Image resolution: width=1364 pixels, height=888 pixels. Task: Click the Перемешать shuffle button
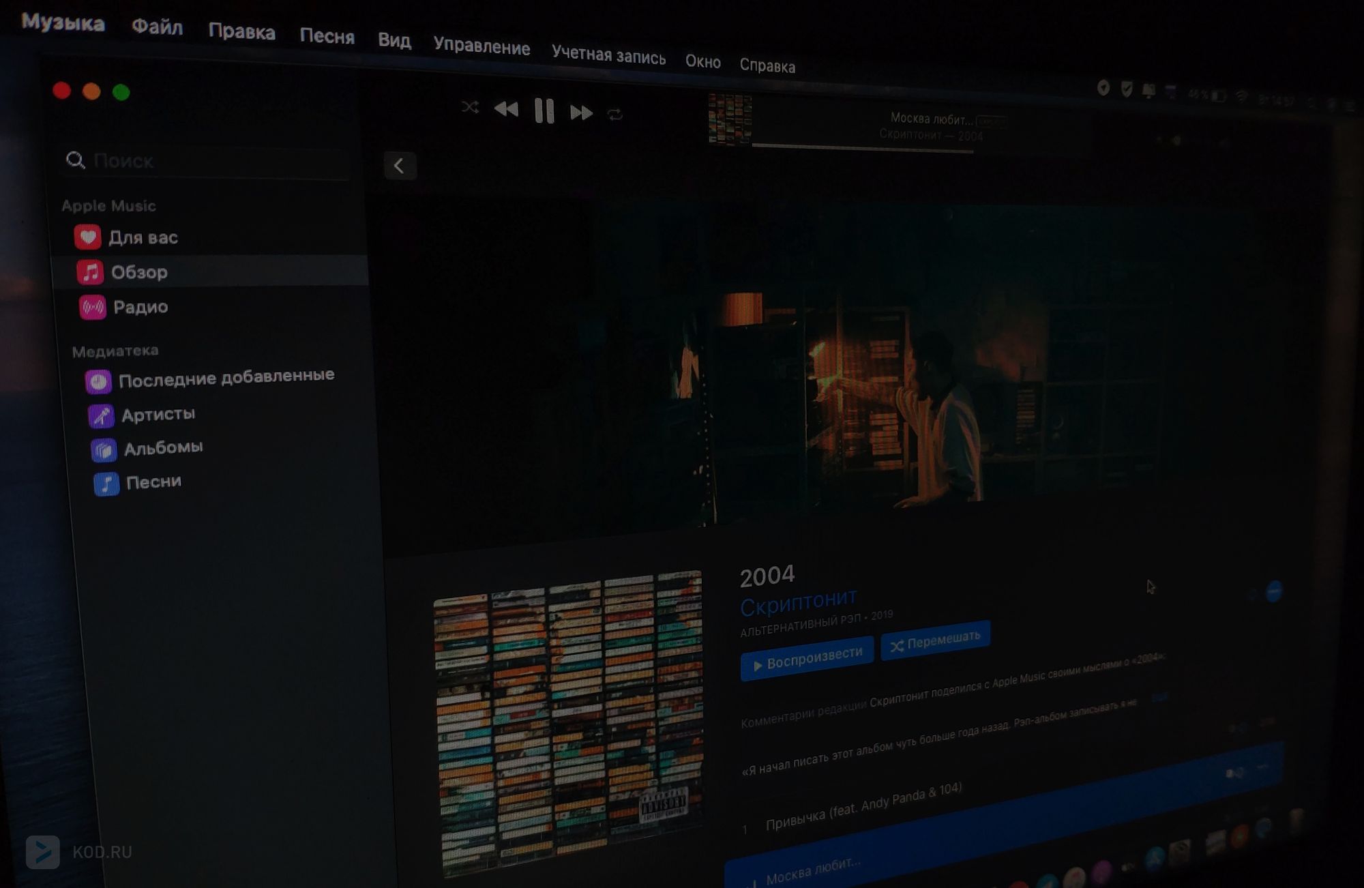click(x=935, y=640)
